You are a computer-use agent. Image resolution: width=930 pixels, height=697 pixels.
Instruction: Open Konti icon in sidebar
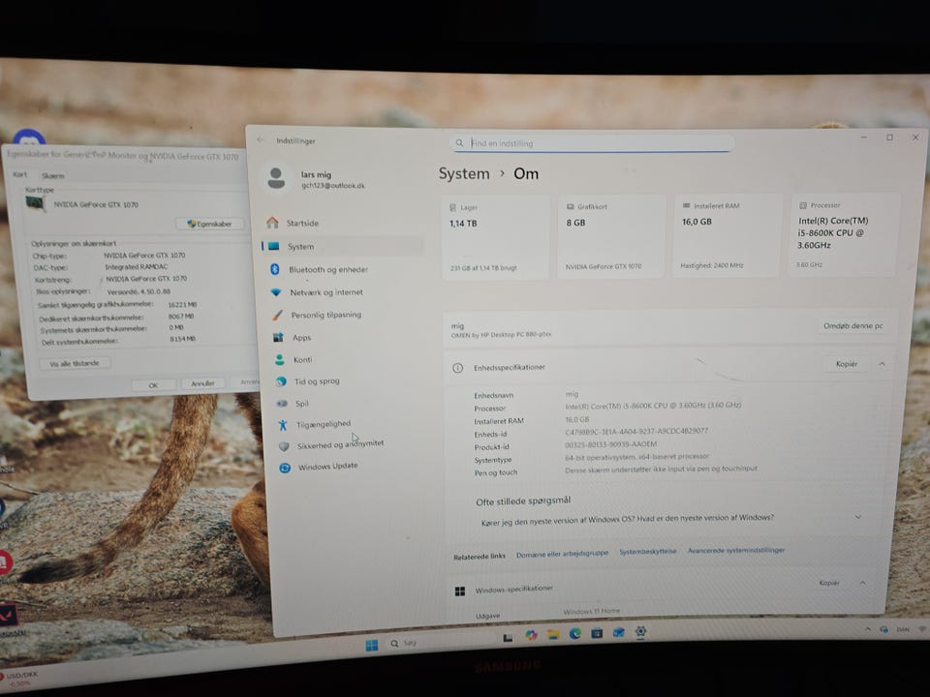(279, 360)
